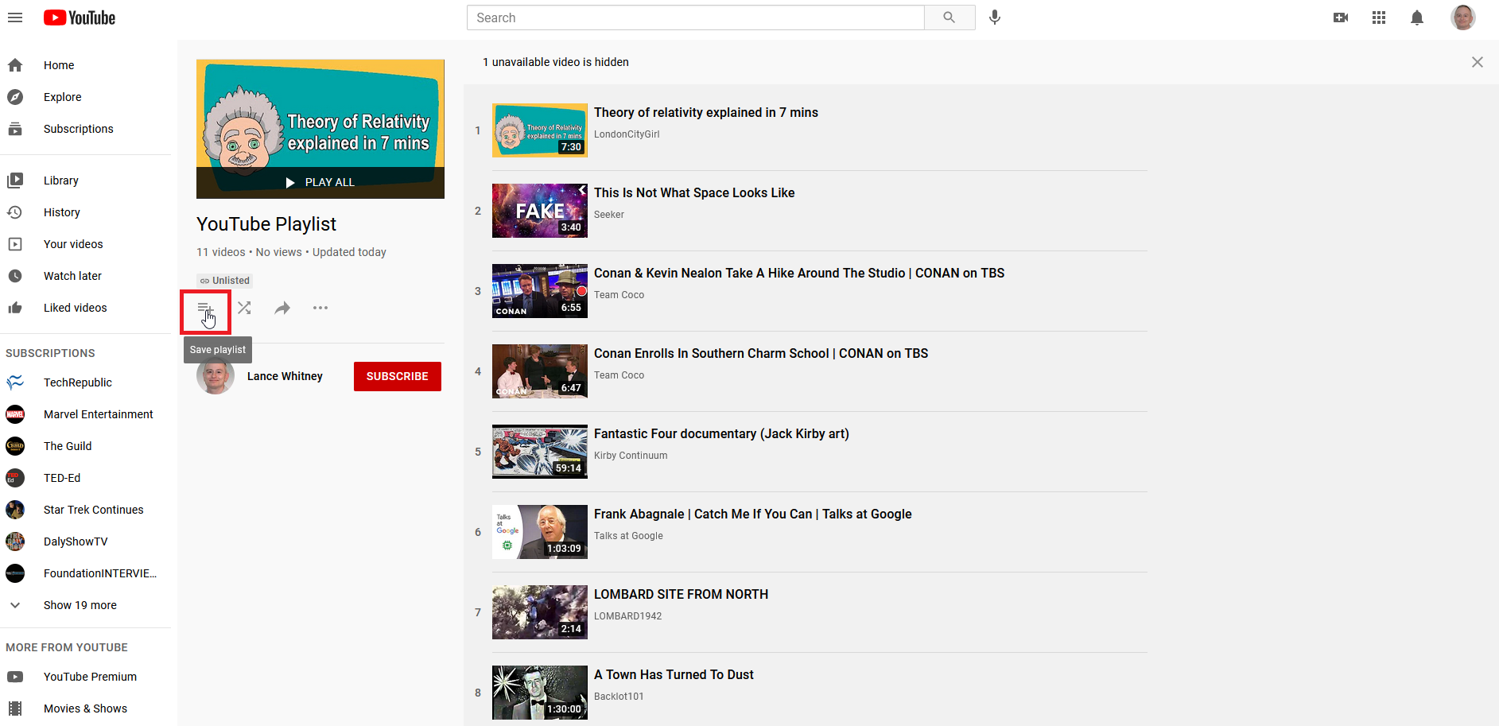Dismiss the unavailable video notice
1499x726 pixels.
click(1478, 62)
